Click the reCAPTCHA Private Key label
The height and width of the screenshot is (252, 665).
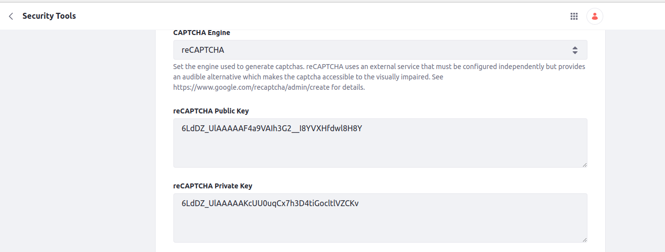(212, 186)
